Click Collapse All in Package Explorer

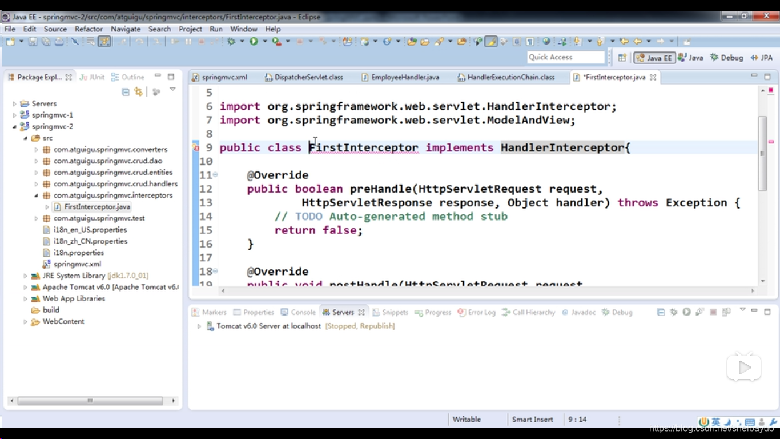click(126, 91)
